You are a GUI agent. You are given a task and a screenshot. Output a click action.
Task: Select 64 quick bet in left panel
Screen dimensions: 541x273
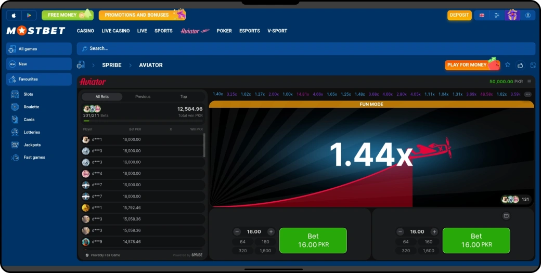pyautogui.click(x=242, y=242)
